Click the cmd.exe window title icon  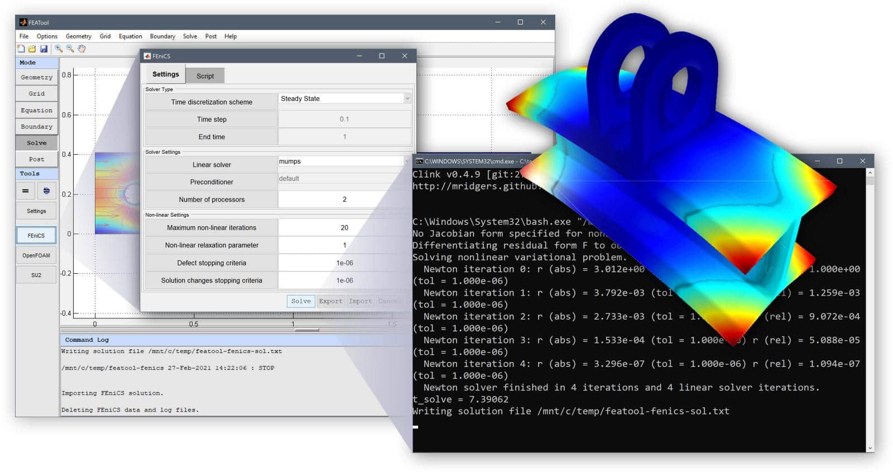pos(419,161)
